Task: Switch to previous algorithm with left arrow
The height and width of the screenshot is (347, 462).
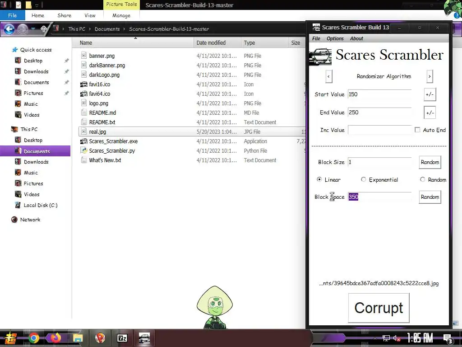Action: click(x=329, y=76)
